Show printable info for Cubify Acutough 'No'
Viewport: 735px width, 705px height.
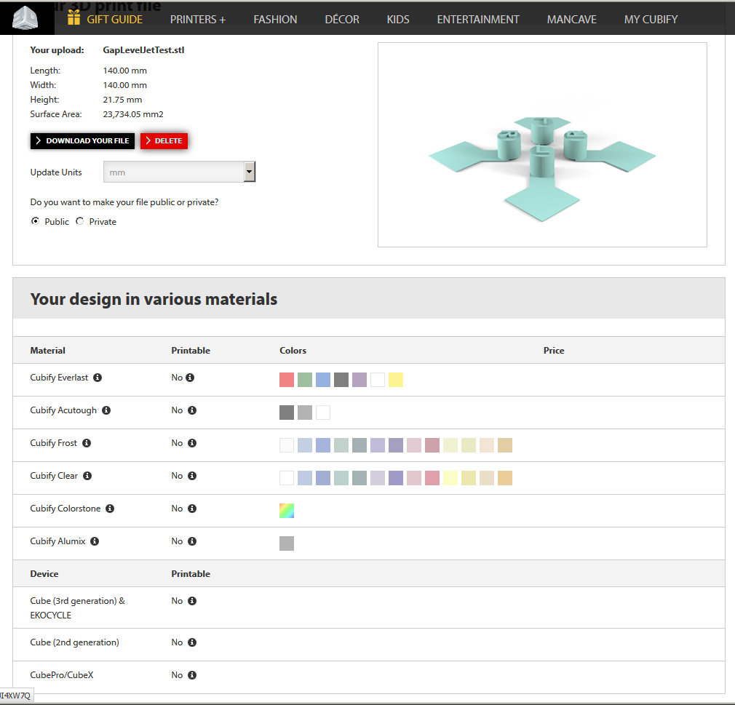click(192, 410)
